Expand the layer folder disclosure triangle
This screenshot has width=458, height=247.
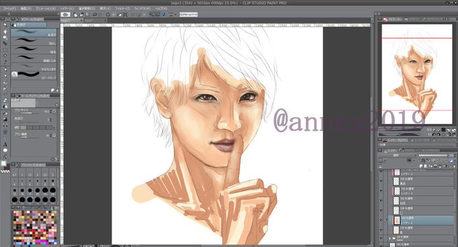[390, 238]
